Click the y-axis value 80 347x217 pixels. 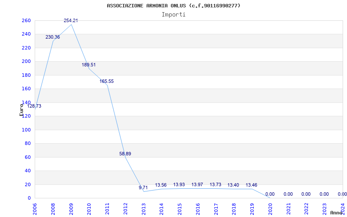[x=27, y=144]
